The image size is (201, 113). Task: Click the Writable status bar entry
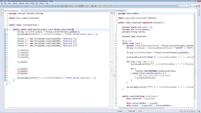pyautogui.click(x=120, y=111)
